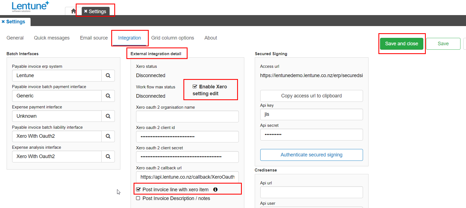Click the Payable invoice erp system field

[57, 75]
